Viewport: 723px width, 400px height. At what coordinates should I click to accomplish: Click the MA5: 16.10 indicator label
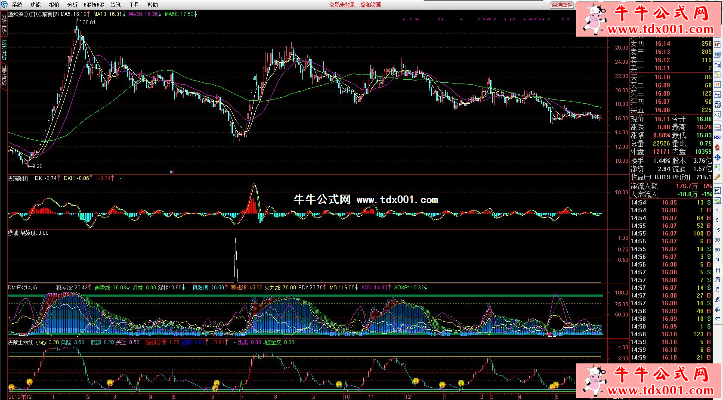pyautogui.click(x=75, y=14)
